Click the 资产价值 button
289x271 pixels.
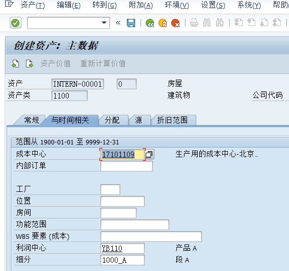[x=56, y=64]
